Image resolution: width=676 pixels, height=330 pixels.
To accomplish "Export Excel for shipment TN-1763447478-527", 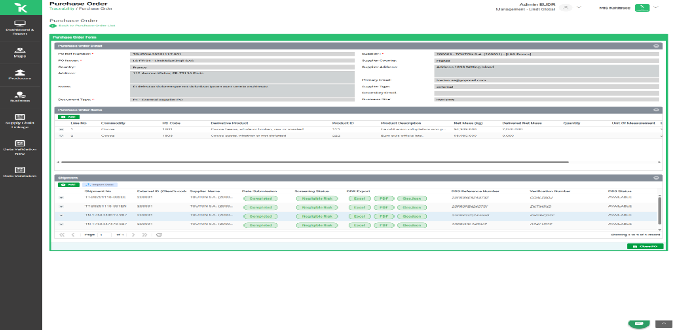I will (359, 225).
